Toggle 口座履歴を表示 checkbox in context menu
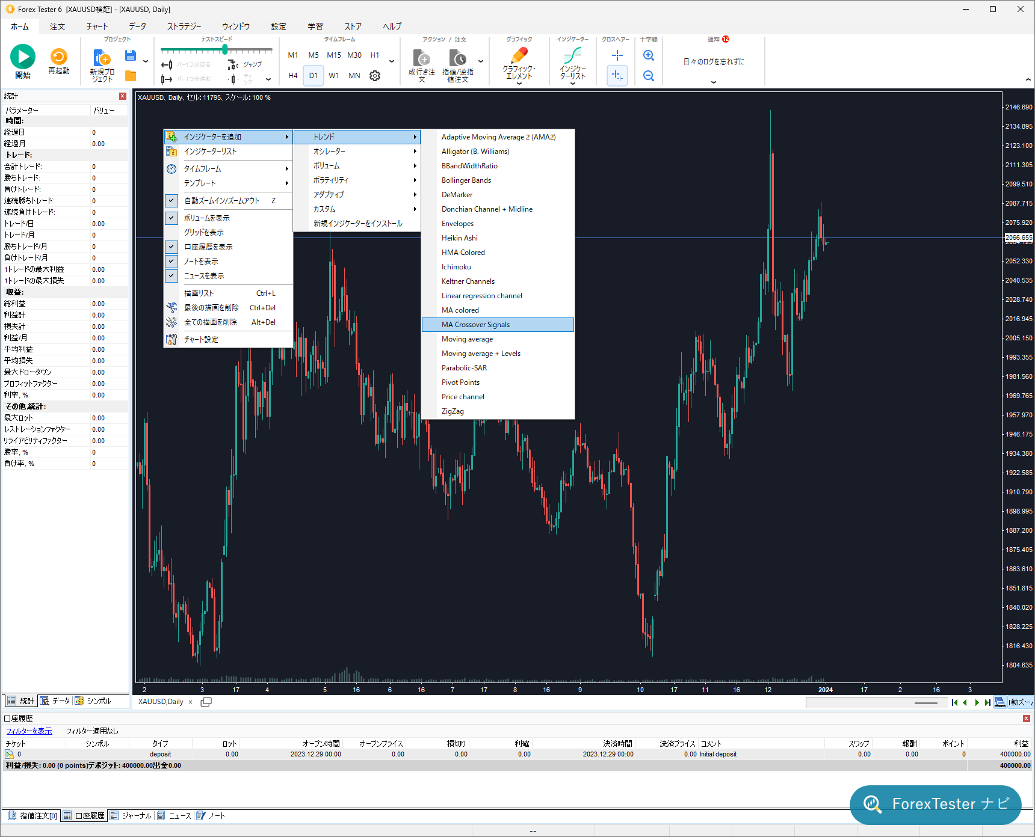The height and width of the screenshot is (837, 1035). 171,247
